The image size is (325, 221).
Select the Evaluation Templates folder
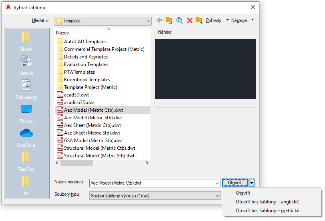coord(83,64)
